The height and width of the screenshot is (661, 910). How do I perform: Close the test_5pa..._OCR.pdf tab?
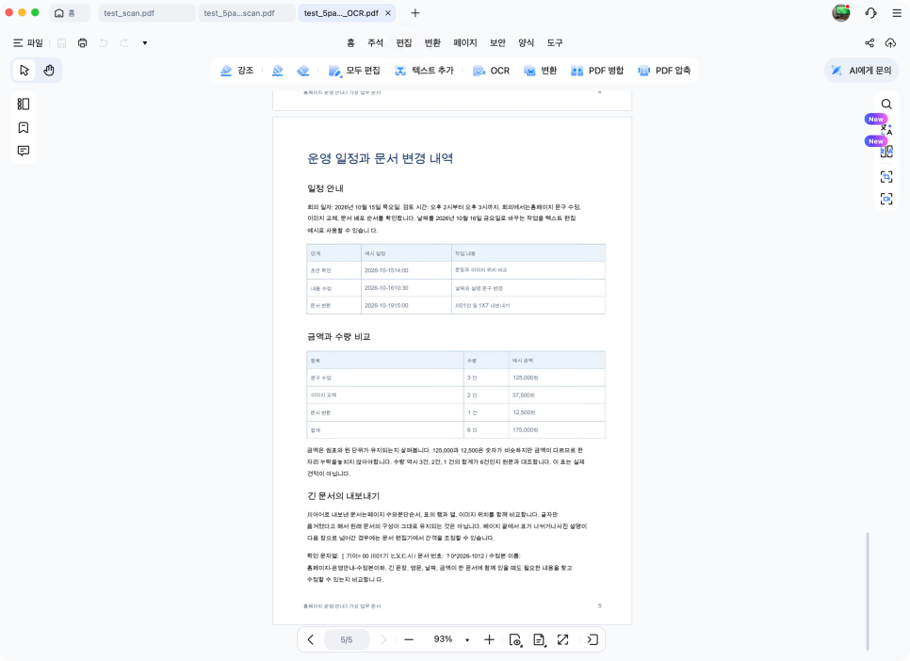pos(388,13)
